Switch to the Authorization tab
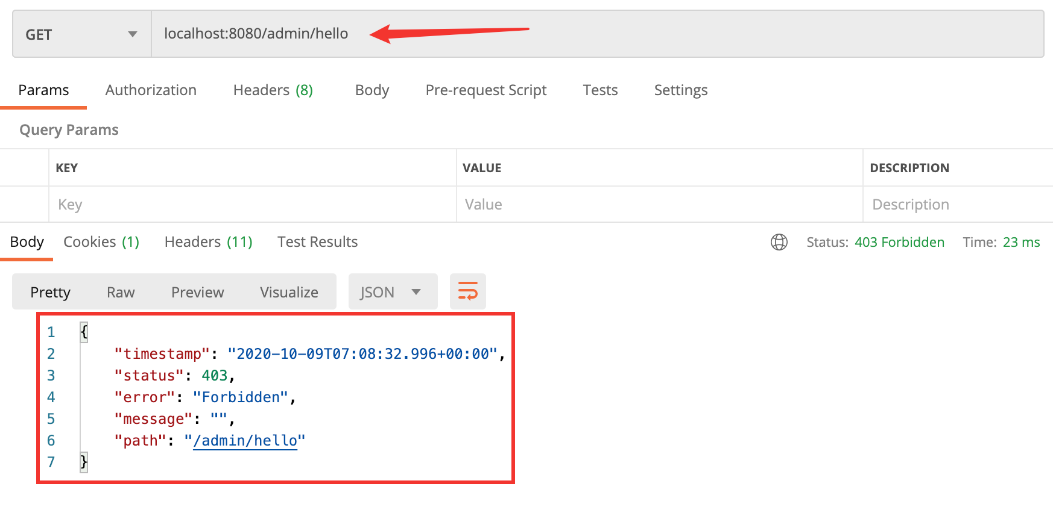This screenshot has height=513, width=1053. click(151, 90)
